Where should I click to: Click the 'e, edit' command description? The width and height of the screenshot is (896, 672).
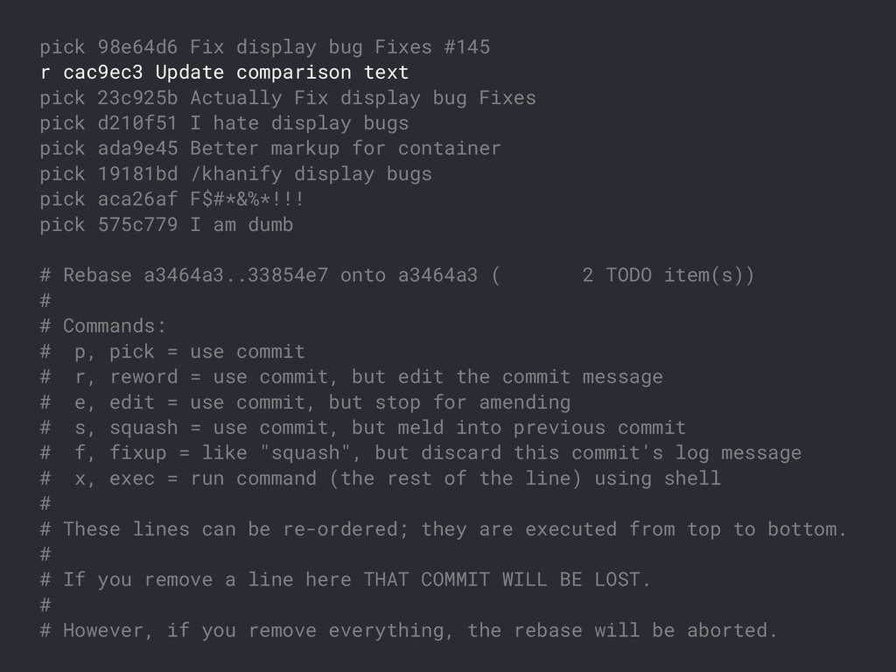coord(322,402)
